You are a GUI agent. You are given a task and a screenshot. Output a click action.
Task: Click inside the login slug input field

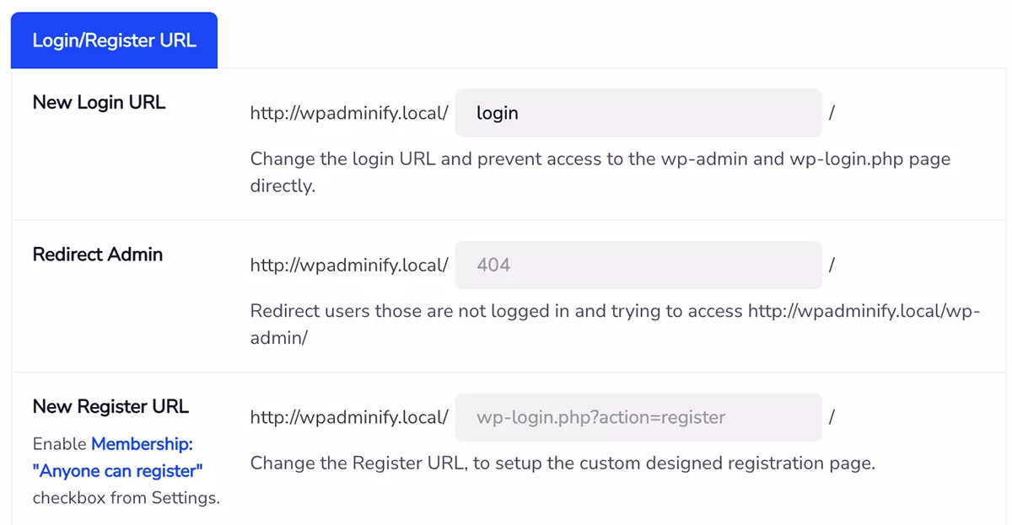(638, 113)
